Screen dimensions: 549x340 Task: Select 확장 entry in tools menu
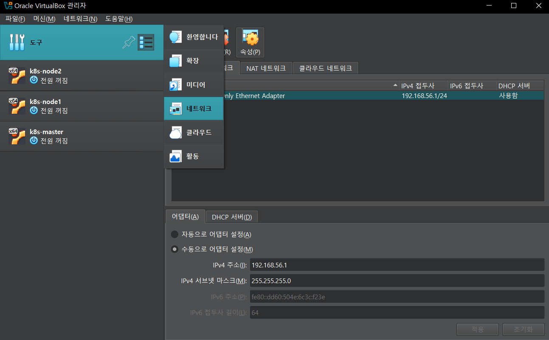tap(194, 61)
